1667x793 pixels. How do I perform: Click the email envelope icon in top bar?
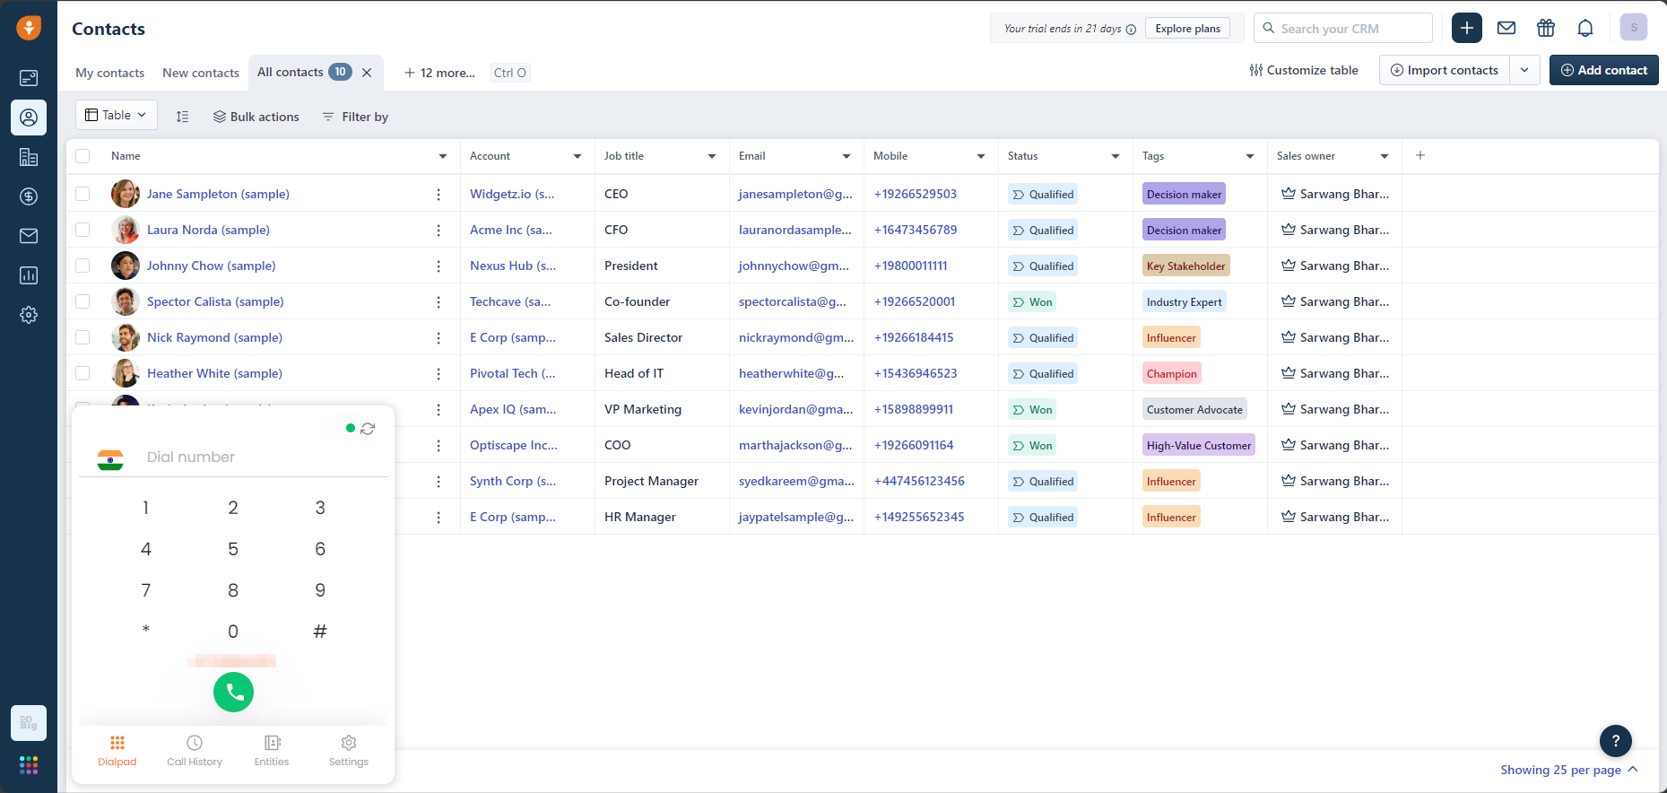click(x=1506, y=29)
